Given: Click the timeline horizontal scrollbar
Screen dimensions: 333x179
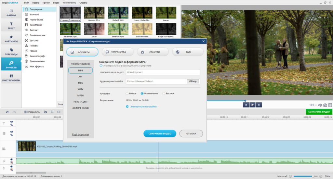Looking at the screenshot, I should click(x=31, y=173).
